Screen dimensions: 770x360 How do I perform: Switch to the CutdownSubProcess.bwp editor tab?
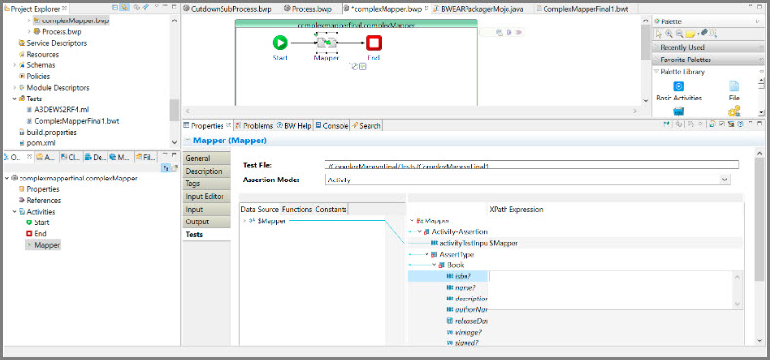pyautogui.click(x=227, y=9)
